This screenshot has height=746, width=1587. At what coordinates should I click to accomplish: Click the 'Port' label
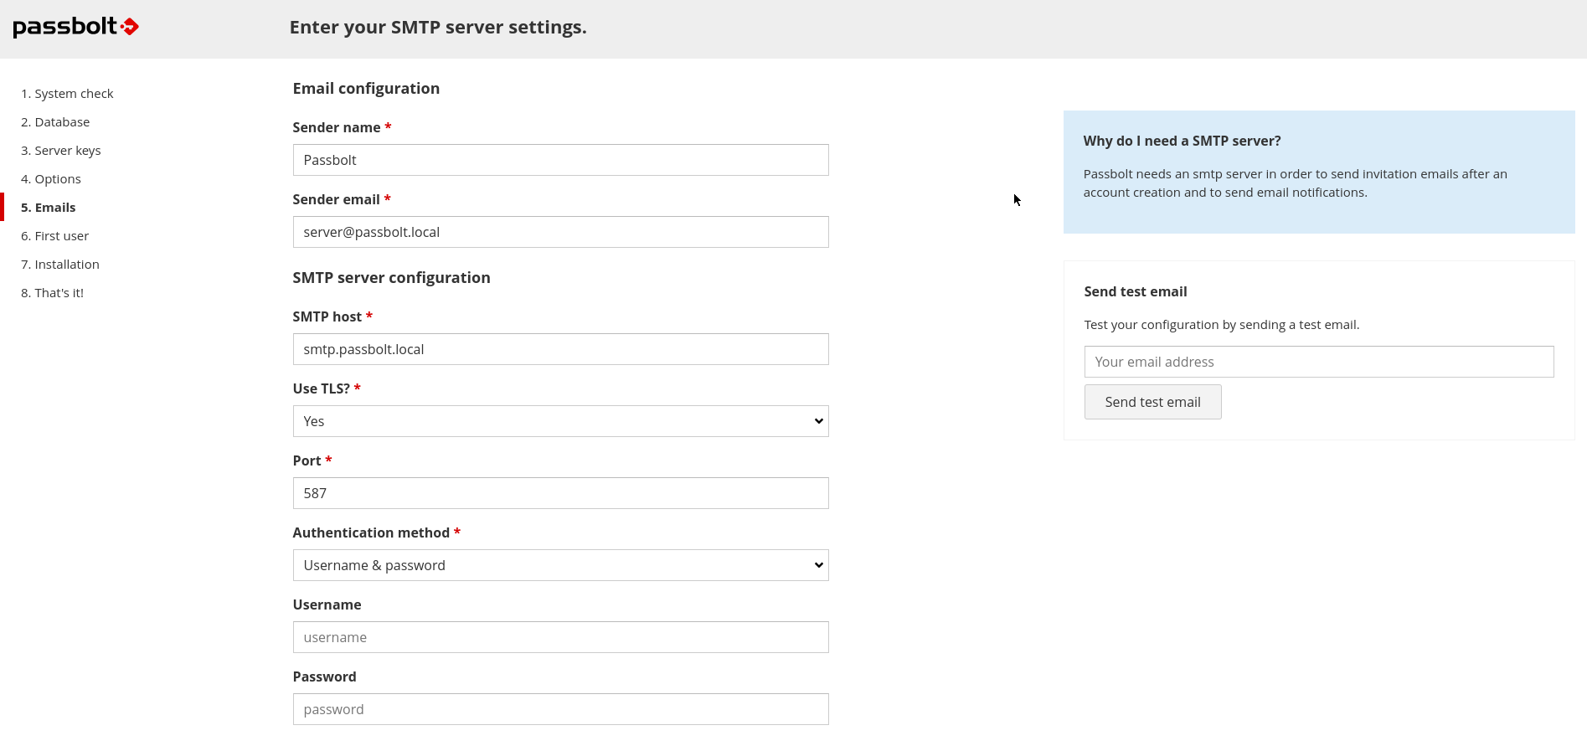click(307, 460)
